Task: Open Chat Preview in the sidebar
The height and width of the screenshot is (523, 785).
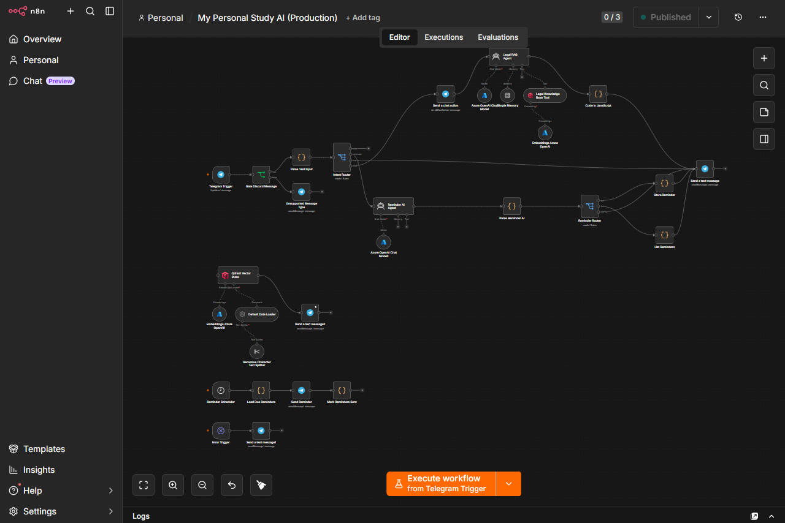Action: coord(61,81)
